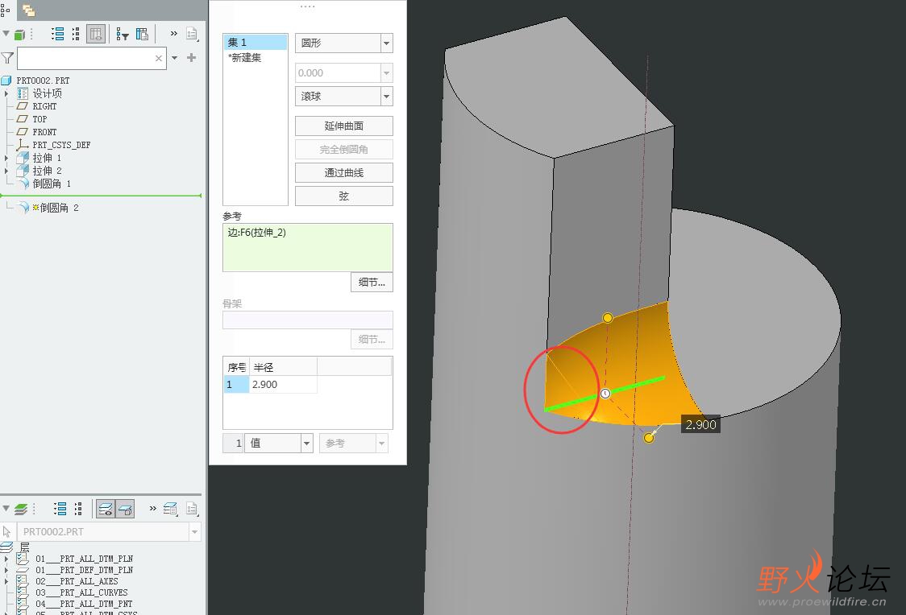The width and height of the screenshot is (906, 615).
Task: Click the drag handle dots of the panel
Action: 307,7
